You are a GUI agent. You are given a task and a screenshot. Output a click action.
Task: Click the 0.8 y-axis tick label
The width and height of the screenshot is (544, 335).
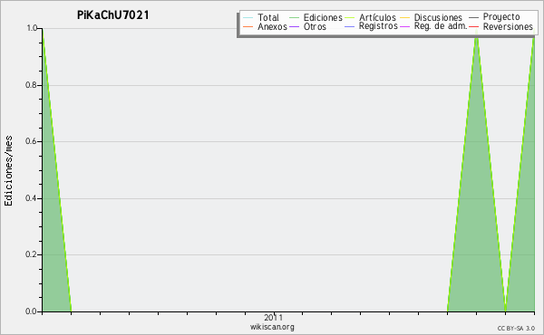(32, 85)
